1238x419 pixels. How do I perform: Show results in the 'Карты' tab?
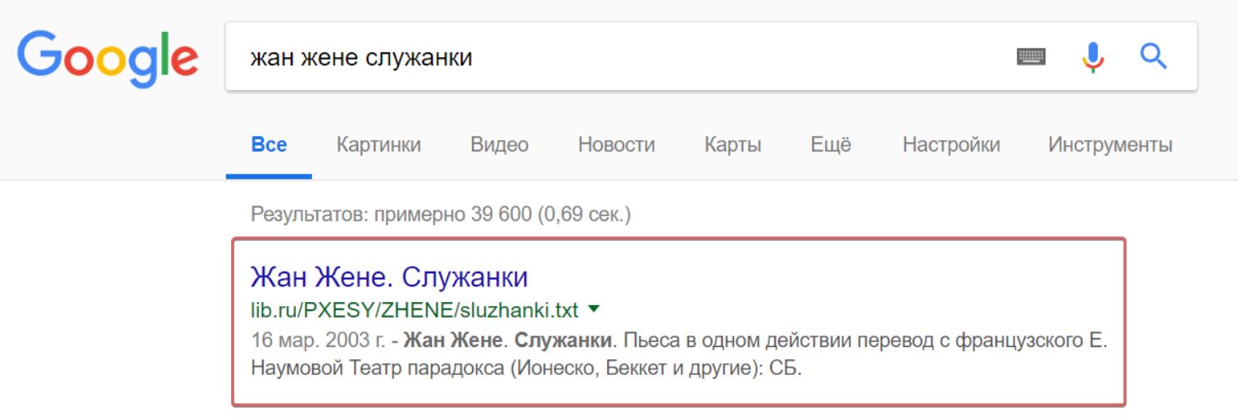click(732, 146)
